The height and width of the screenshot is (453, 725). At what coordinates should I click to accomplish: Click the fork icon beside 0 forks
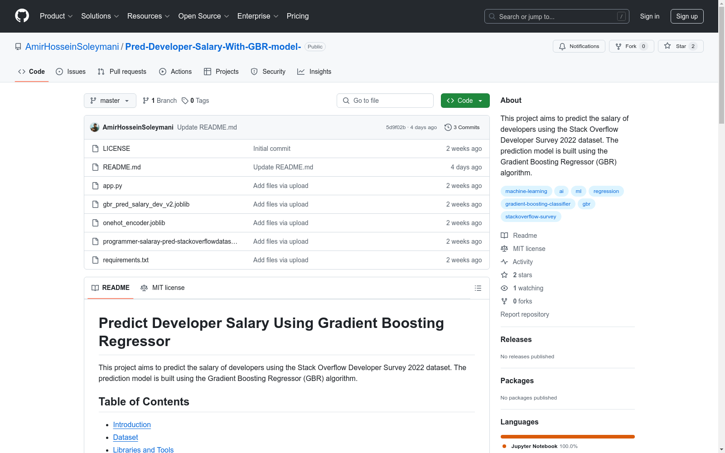(x=504, y=301)
